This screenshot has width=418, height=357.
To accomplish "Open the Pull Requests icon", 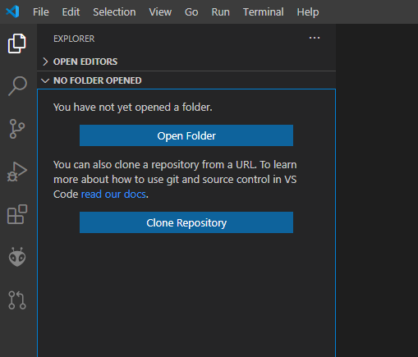I will tap(17, 300).
